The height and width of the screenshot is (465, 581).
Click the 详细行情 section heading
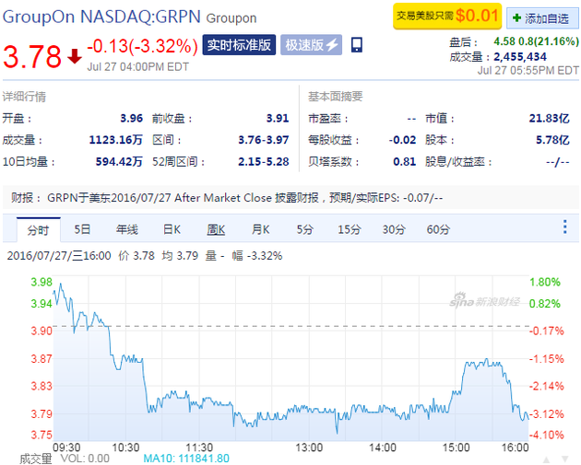24,97
